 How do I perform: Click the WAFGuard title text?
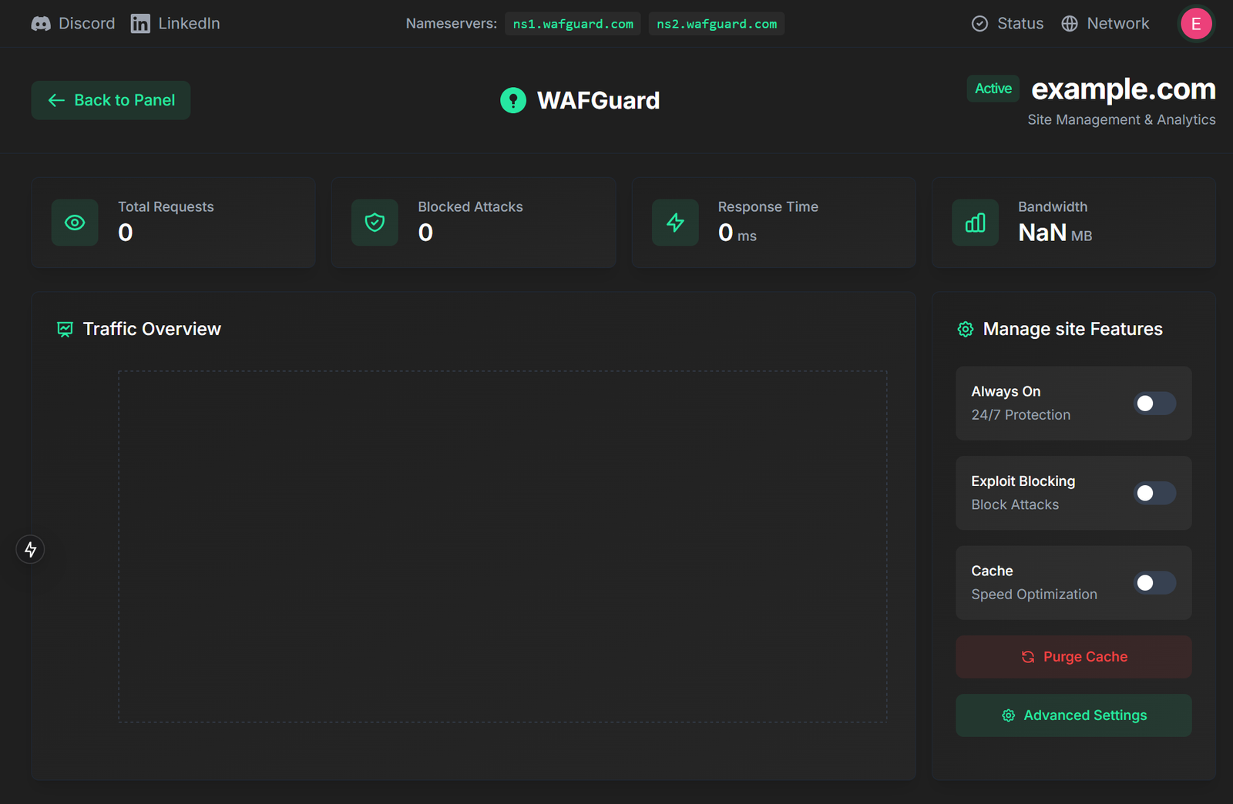click(x=598, y=100)
